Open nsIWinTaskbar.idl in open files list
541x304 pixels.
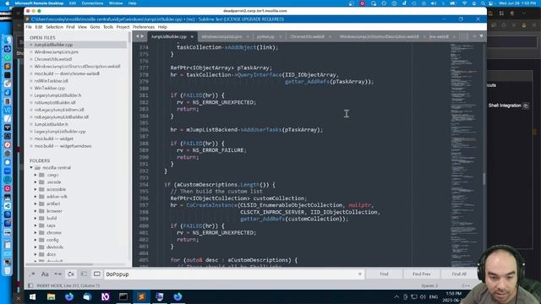tap(51, 81)
